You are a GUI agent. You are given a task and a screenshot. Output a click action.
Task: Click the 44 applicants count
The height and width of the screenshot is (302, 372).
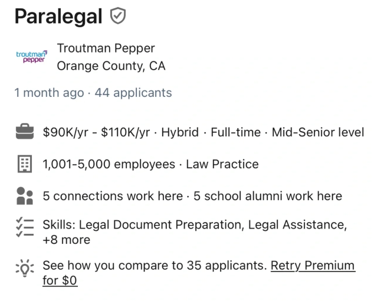click(x=133, y=93)
